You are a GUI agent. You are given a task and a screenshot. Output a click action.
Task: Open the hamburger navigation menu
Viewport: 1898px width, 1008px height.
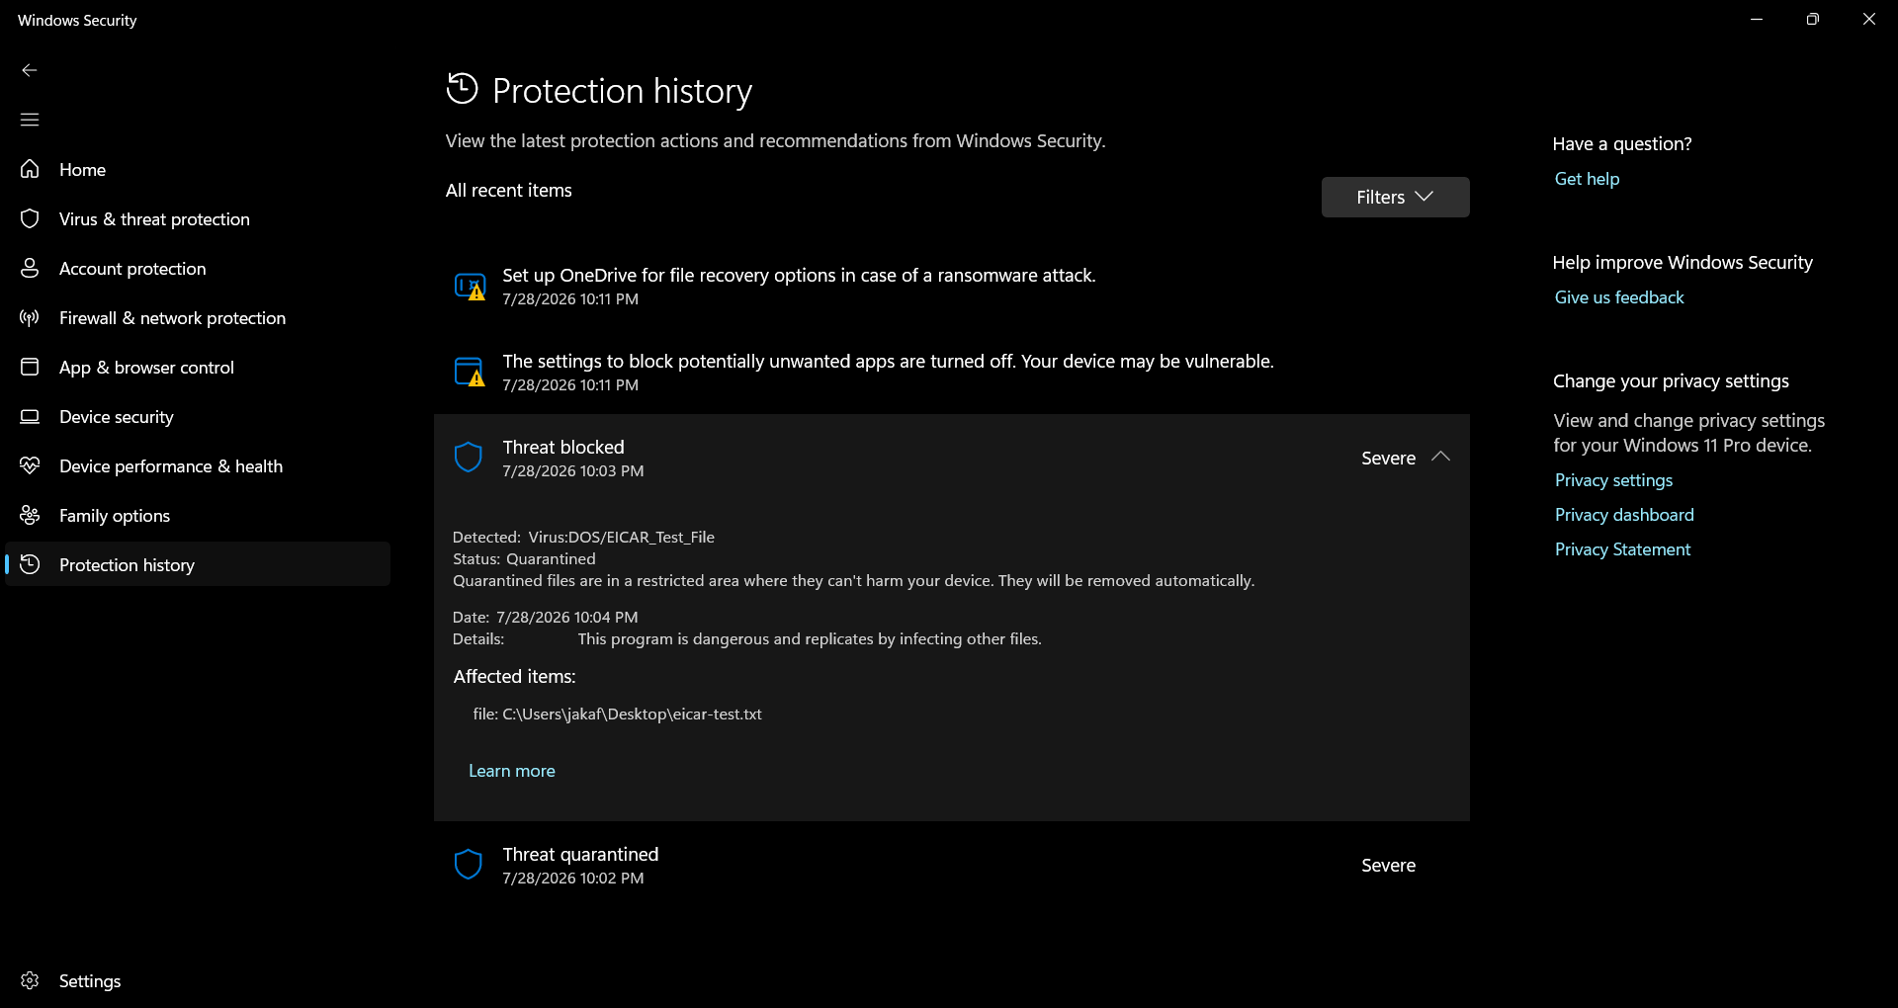pos(30,120)
